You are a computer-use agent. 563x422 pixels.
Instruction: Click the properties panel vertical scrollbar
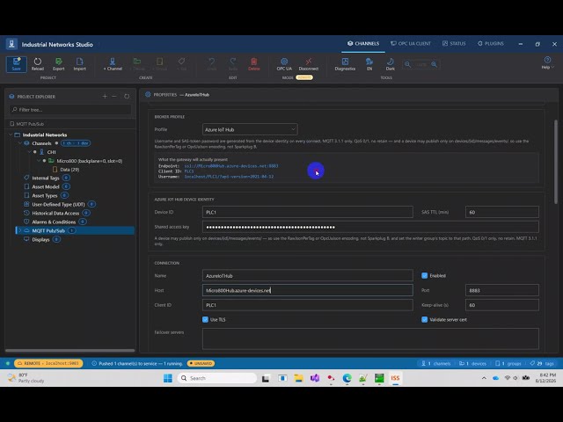[556, 162]
